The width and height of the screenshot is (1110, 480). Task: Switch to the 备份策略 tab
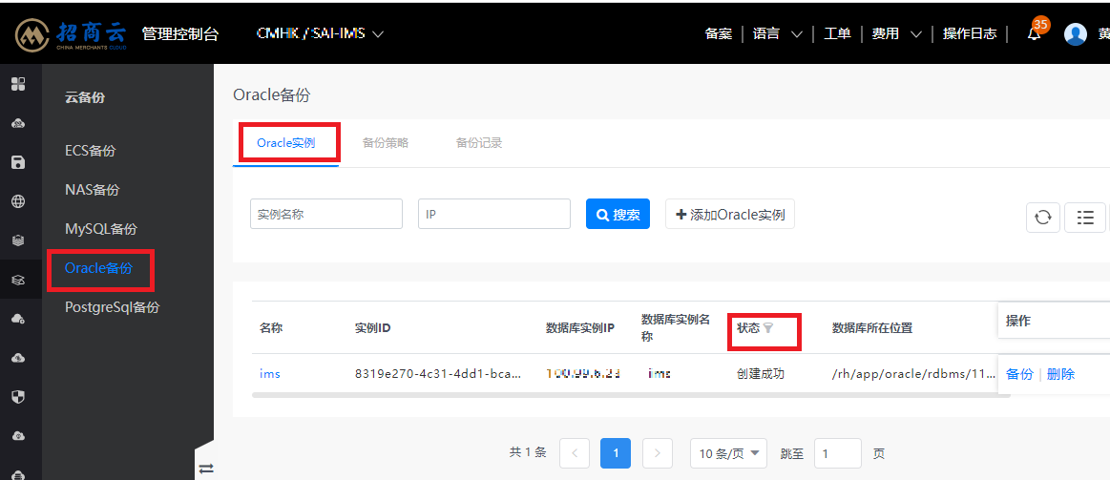[x=385, y=142]
